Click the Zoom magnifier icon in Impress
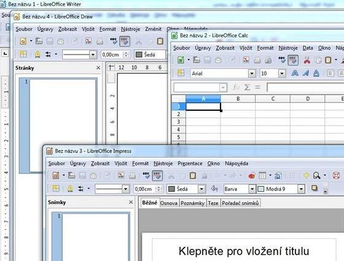344x261 pixels. [x=316, y=175]
